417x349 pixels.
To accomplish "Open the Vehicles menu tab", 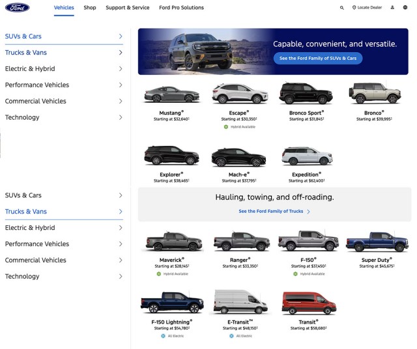I will pyautogui.click(x=64, y=8).
